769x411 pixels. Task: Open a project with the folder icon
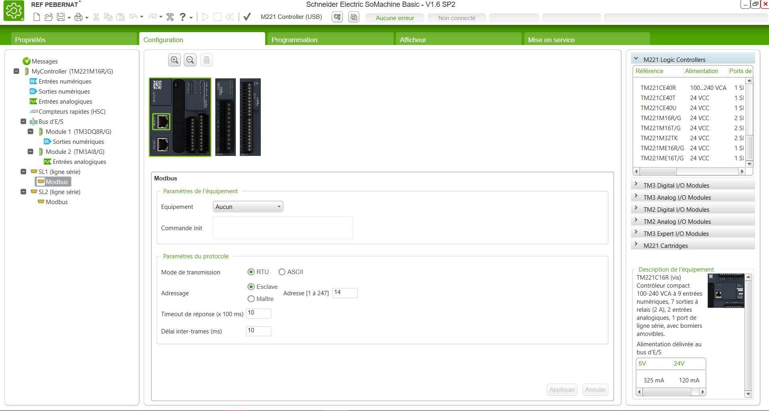click(49, 17)
